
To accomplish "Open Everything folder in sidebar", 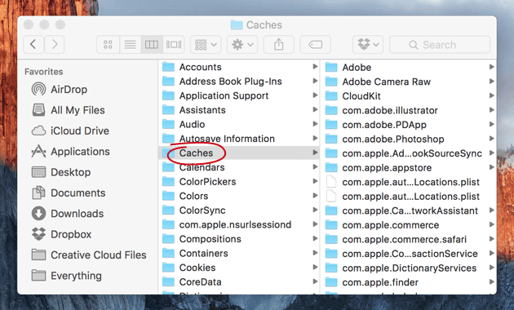I will [x=67, y=275].
